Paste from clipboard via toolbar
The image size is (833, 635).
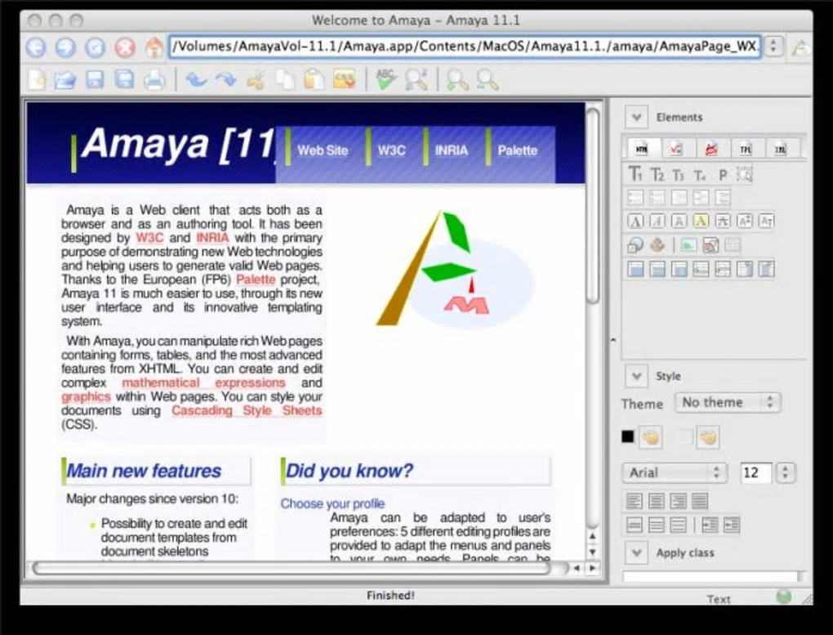[314, 80]
